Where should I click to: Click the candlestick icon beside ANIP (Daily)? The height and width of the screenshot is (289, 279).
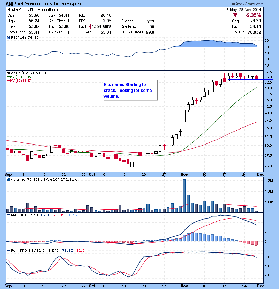(x=8, y=73)
